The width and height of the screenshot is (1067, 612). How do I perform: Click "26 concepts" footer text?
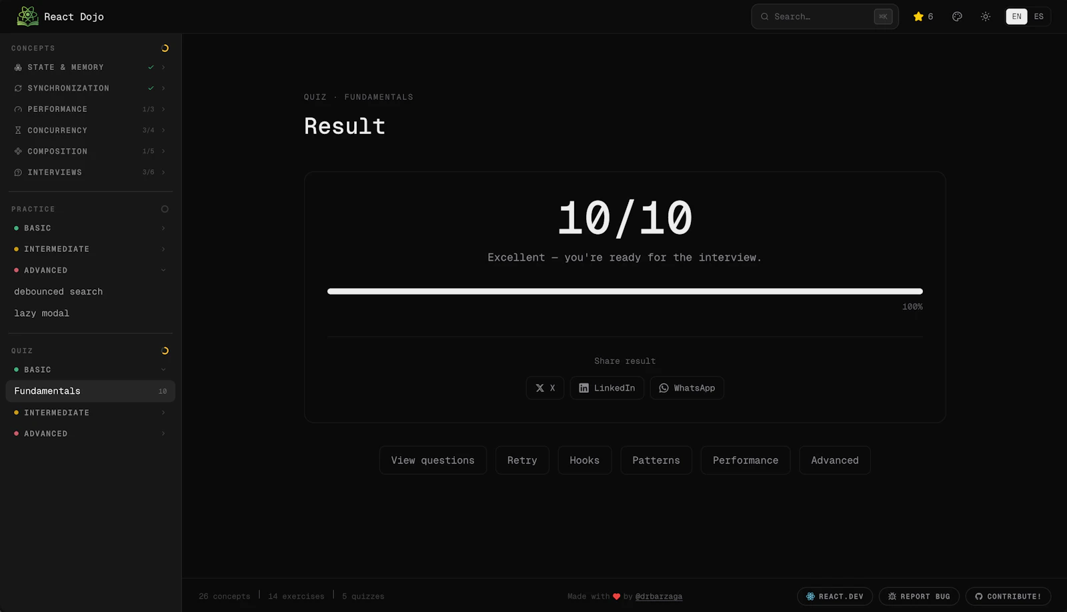pos(225,597)
